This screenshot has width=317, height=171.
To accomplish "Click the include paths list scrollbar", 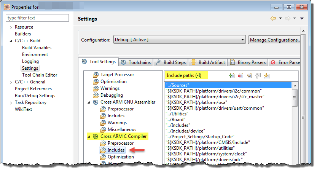I will click(x=295, y=100).
